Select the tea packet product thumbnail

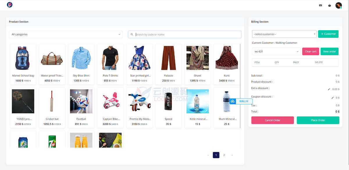[110, 140]
